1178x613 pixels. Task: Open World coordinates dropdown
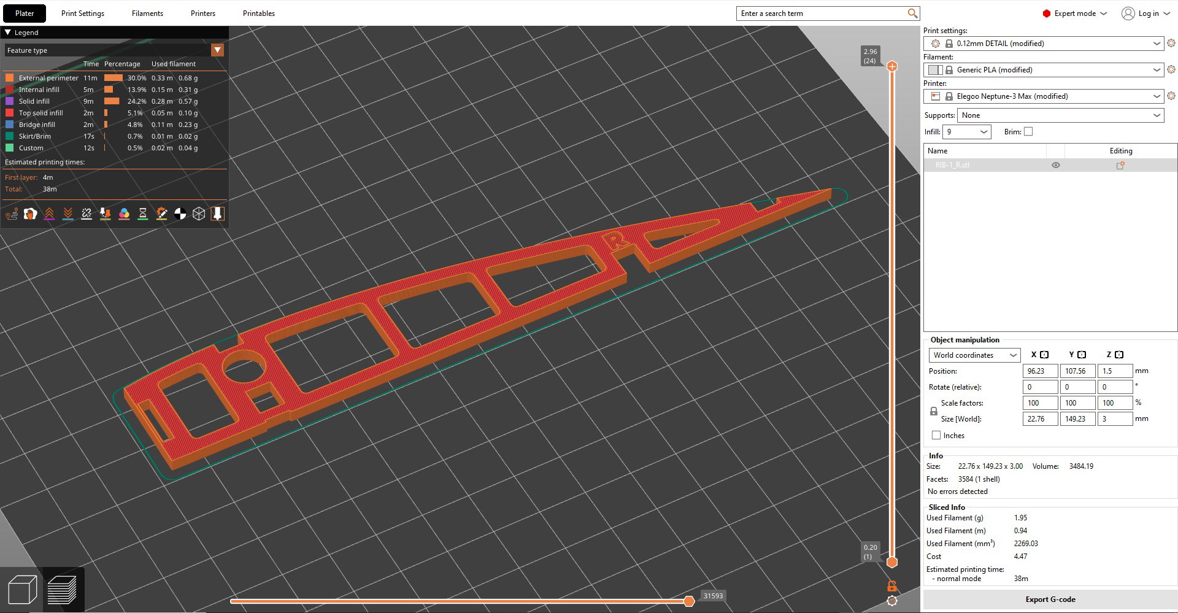[x=974, y=355]
